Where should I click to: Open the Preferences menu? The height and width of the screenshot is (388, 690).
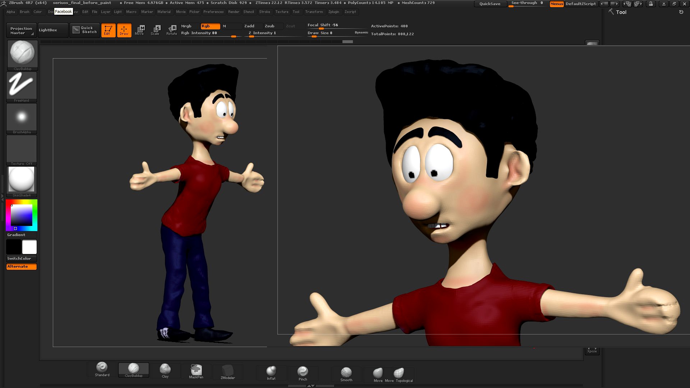[x=213, y=12]
